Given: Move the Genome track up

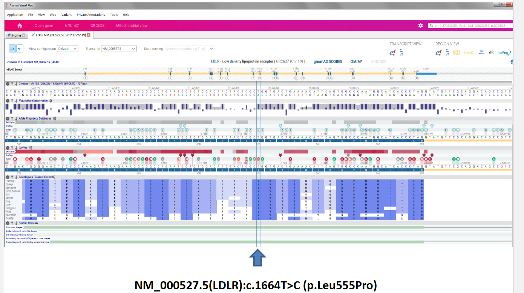Looking at the screenshot, I should [12, 83].
